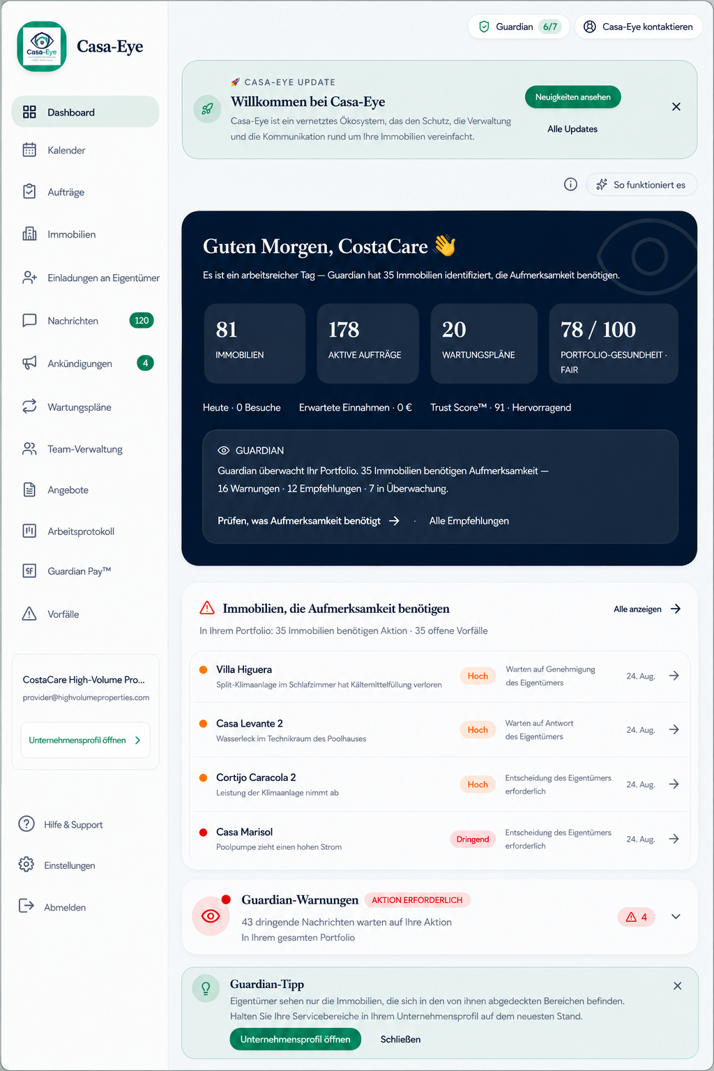
Task: Click the Einstellungen gear icon
Action: [x=26, y=865]
